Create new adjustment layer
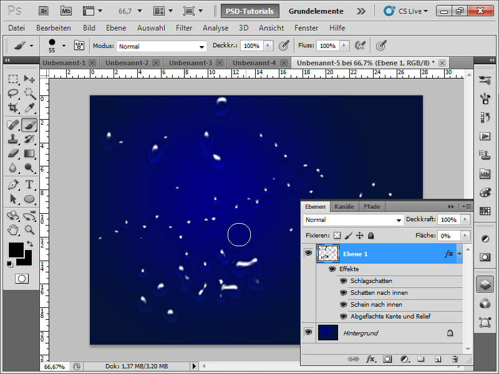Image resolution: width=499 pixels, height=374 pixels. (x=404, y=360)
